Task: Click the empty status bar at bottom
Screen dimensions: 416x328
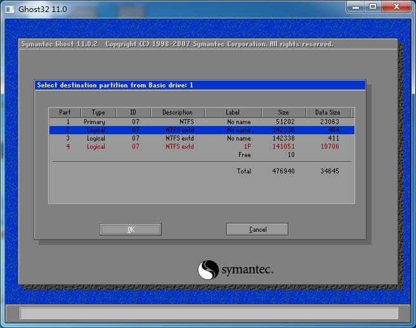Action: (x=209, y=313)
